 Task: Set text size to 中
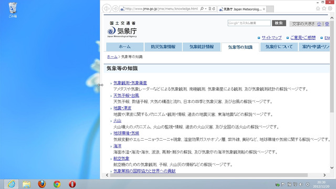pos(327,24)
